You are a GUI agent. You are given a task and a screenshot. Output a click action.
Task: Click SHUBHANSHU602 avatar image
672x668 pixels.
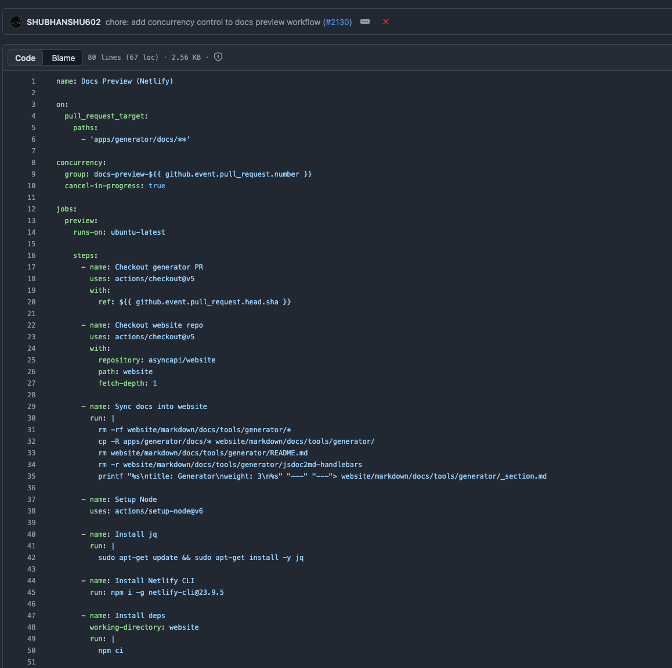16,22
